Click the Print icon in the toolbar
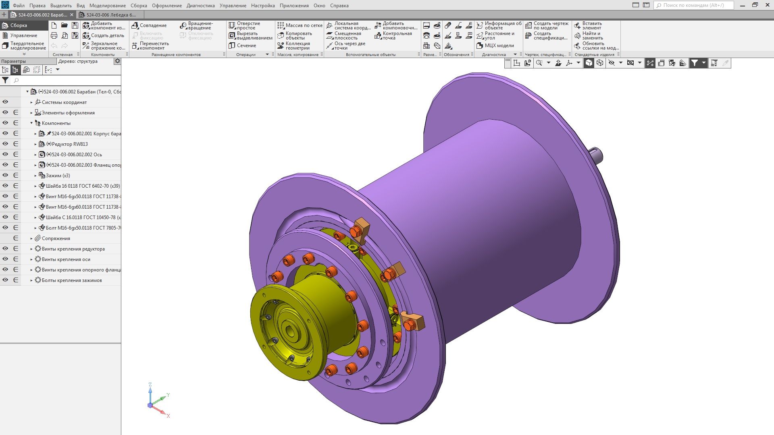The width and height of the screenshot is (774, 435). 54,35
